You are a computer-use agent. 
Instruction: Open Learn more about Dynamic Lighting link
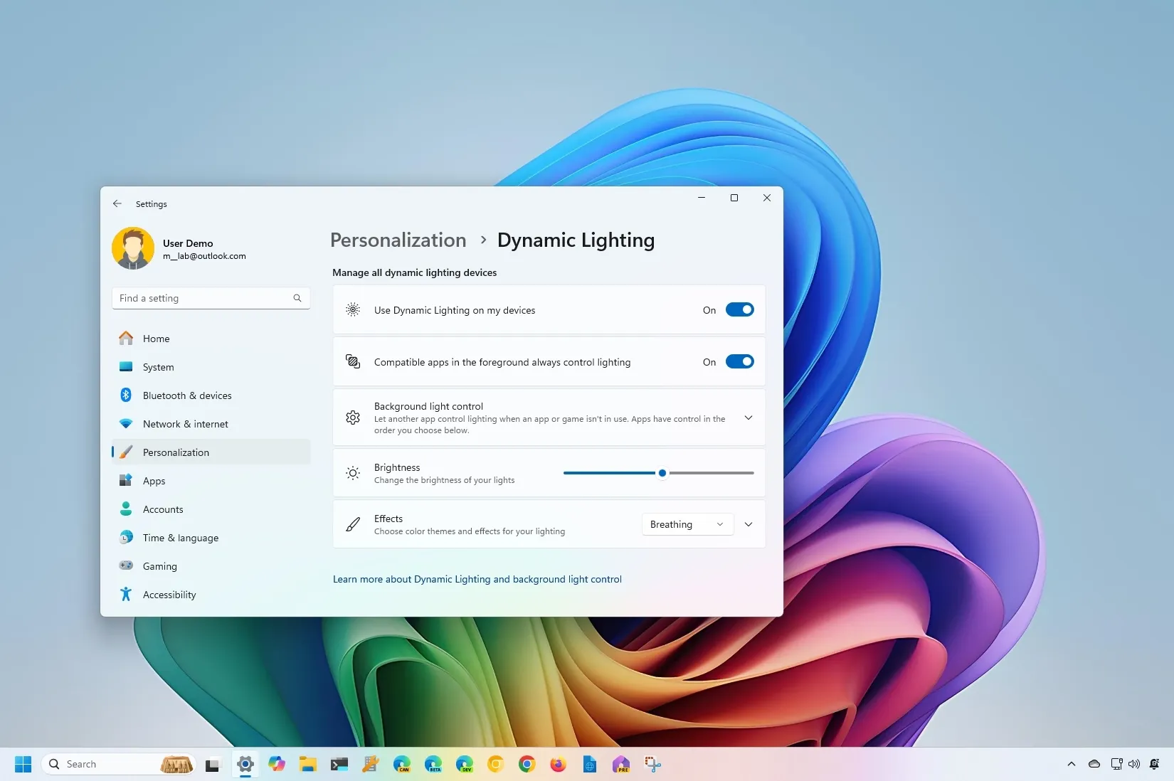(477, 579)
